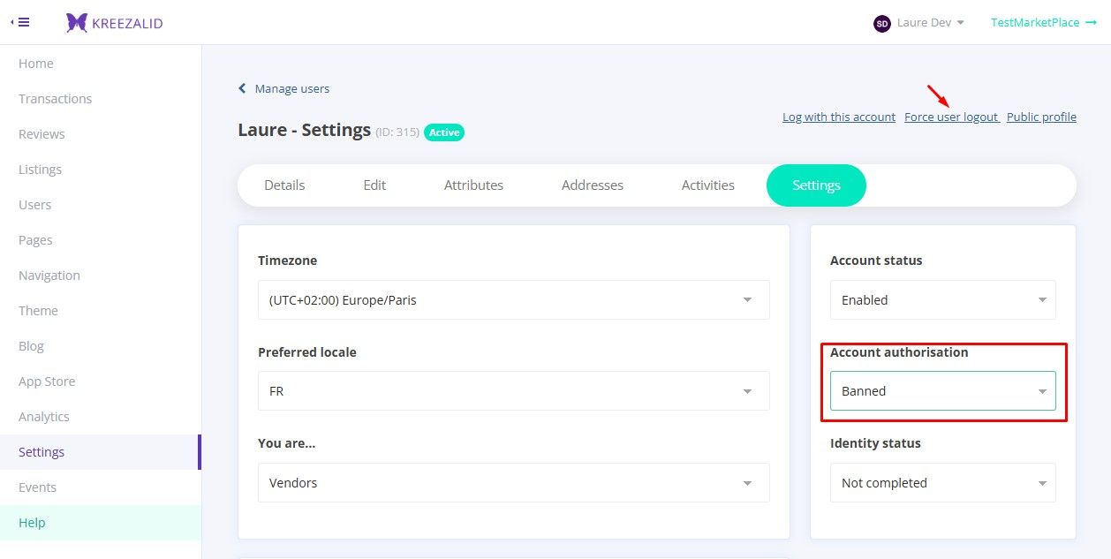
Task: Open Help in the sidebar
Action: 101,523
